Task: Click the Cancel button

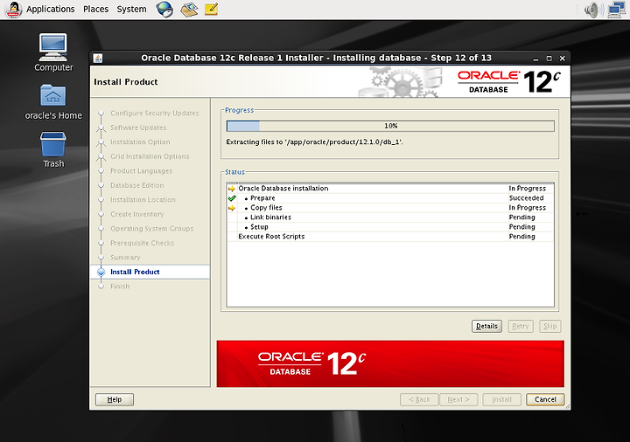Action: pos(545,399)
